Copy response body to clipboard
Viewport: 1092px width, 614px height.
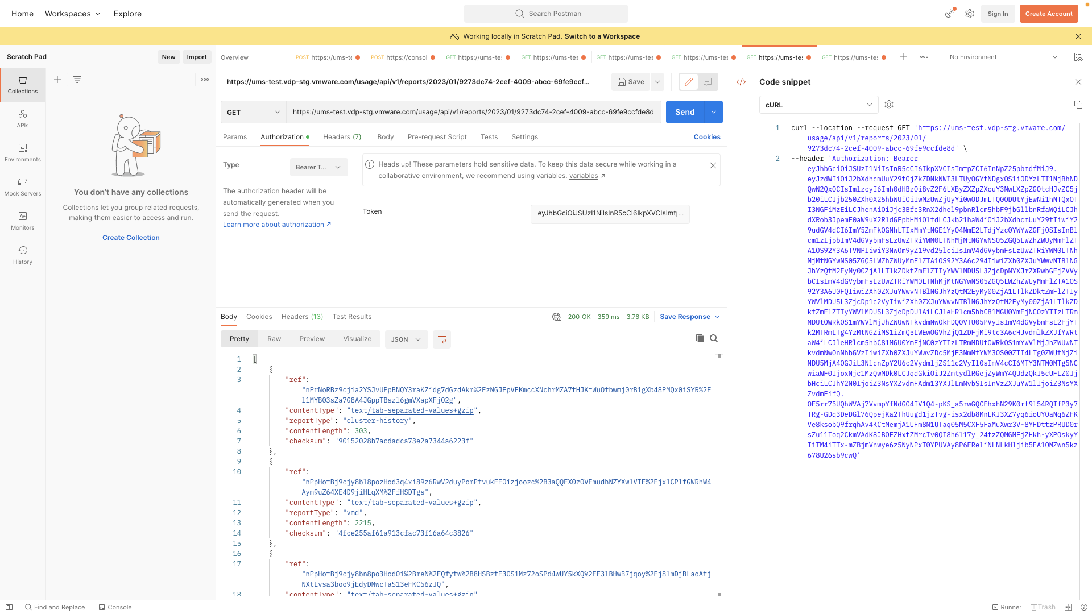pyautogui.click(x=700, y=338)
